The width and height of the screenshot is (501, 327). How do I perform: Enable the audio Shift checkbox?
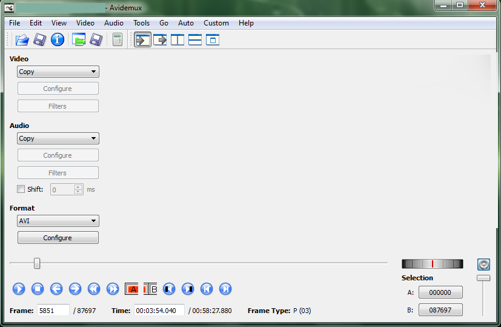tap(21, 189)
